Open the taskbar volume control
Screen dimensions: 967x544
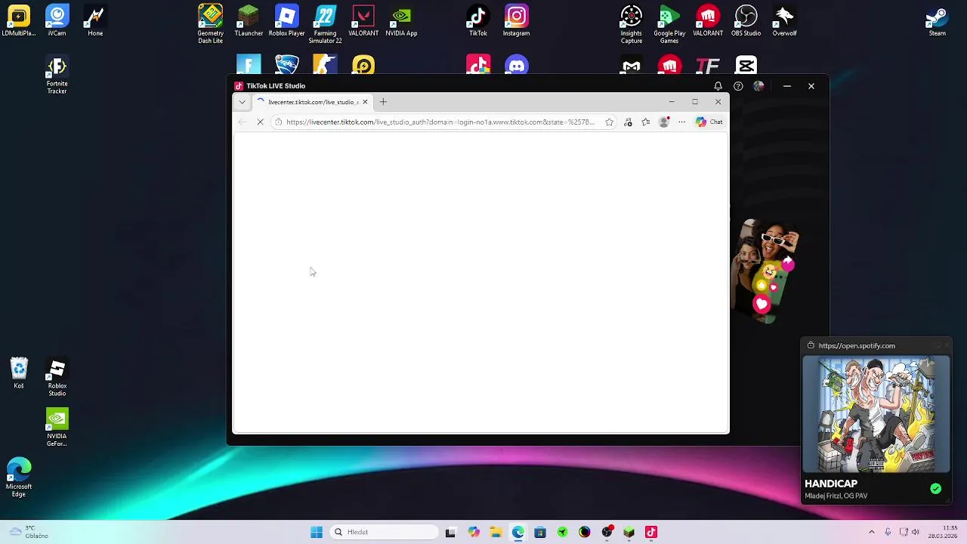[x=915, y=532]
